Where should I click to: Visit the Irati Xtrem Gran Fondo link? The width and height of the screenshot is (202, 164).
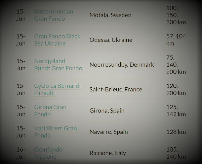pos(55,132)
